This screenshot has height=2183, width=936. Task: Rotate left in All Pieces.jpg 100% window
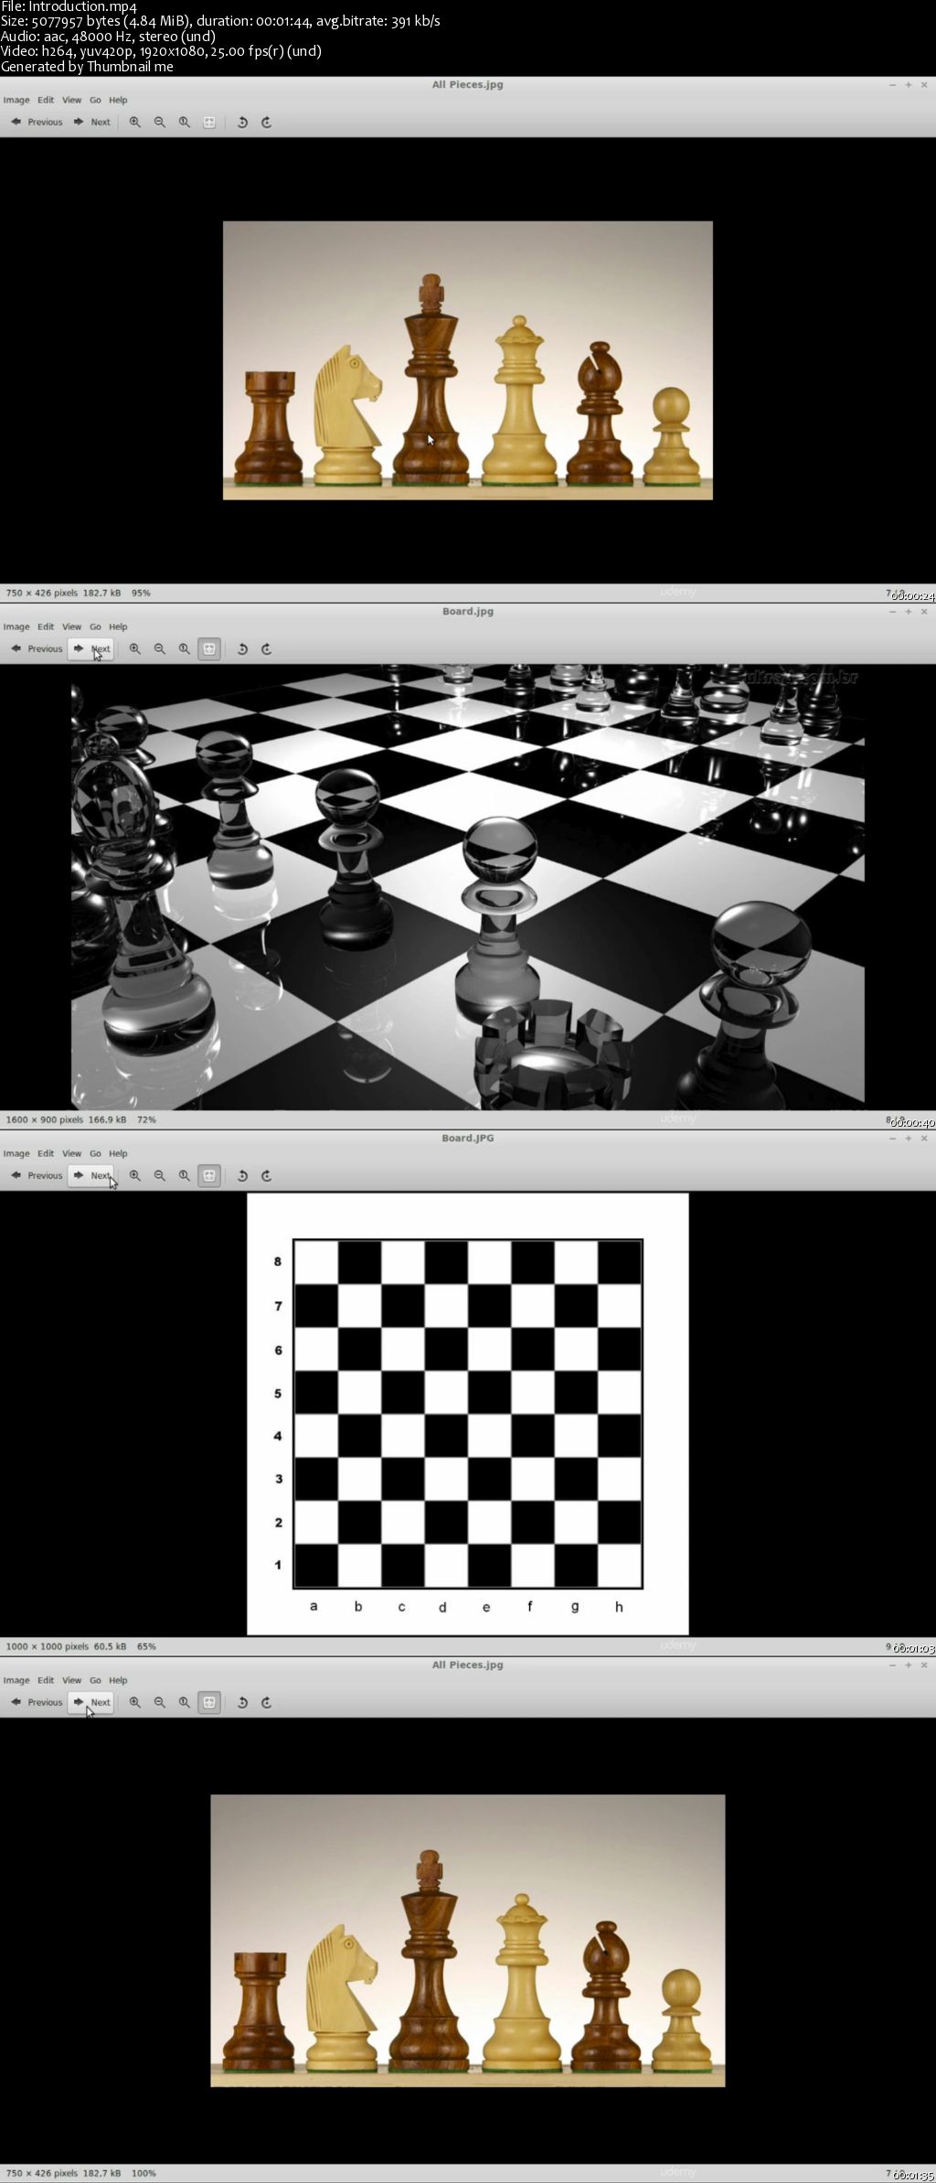(242, 1703)
